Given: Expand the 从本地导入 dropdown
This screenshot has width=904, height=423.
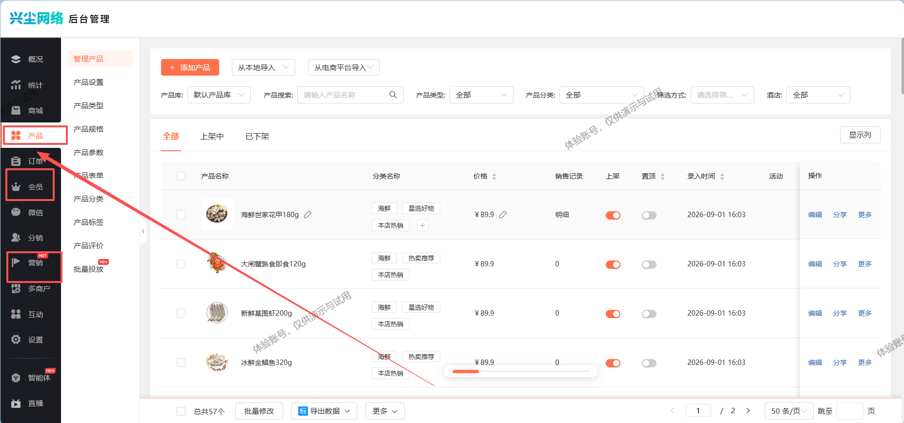Looking at the screenshot, I should click(x=264, y=67).
